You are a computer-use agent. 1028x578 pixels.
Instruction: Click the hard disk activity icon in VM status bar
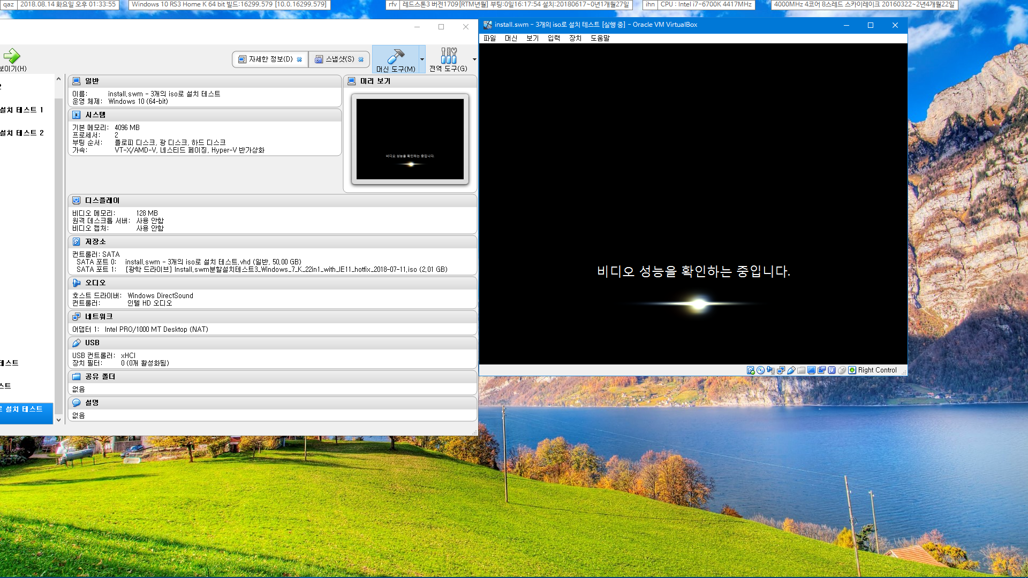tap(751, 370)
